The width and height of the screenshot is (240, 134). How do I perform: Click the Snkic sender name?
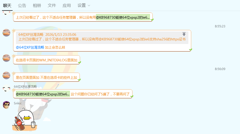(18, 103)
